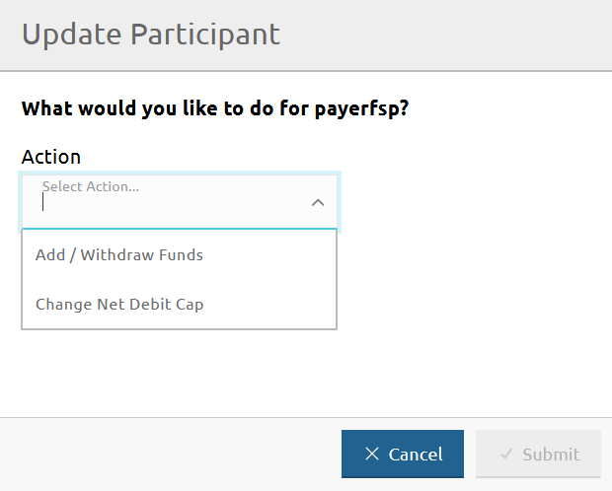
Task: Click the checkmark icon inside Submit
Action: coord(506,455)
